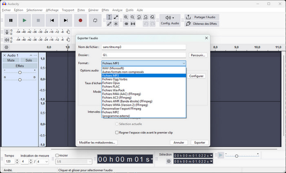Viewport: 286px width, 173px height.
Task: Click the playback meter speaker icon
Action: [x=7, y=39]
